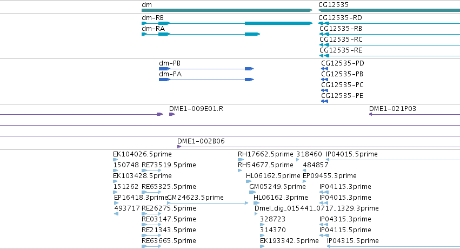Click the IP04115.3prime EST label
This screenshot has height=249, width=460.
(345, 187)
